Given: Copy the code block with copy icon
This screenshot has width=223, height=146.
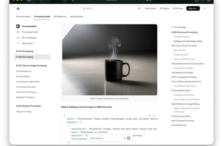Looking at the screenshot, I should coord(149,116).
